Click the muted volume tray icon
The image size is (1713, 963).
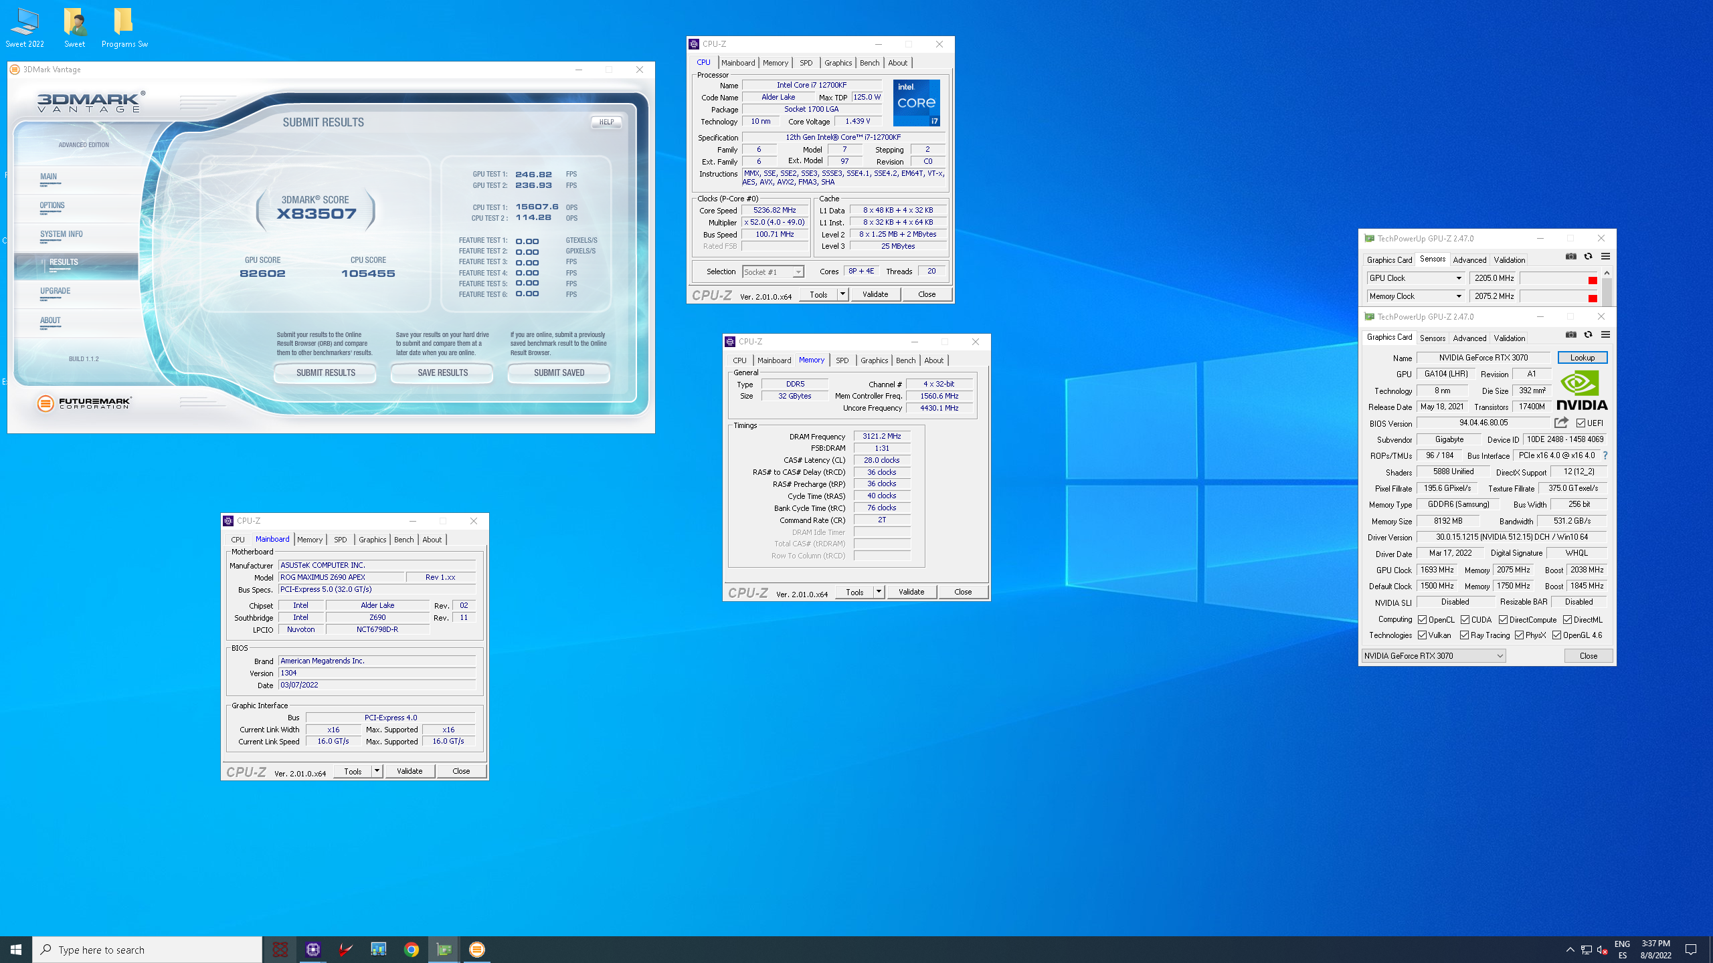1602,950
